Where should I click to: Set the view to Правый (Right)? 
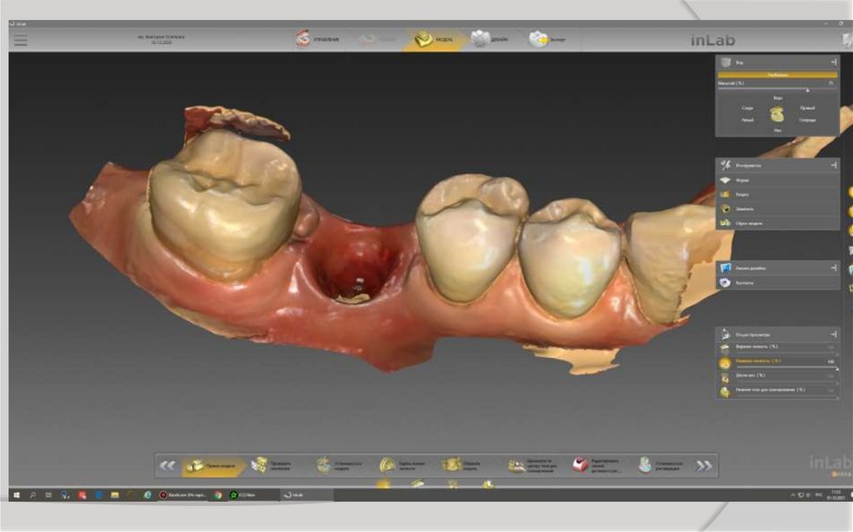[x=807, y=108]
